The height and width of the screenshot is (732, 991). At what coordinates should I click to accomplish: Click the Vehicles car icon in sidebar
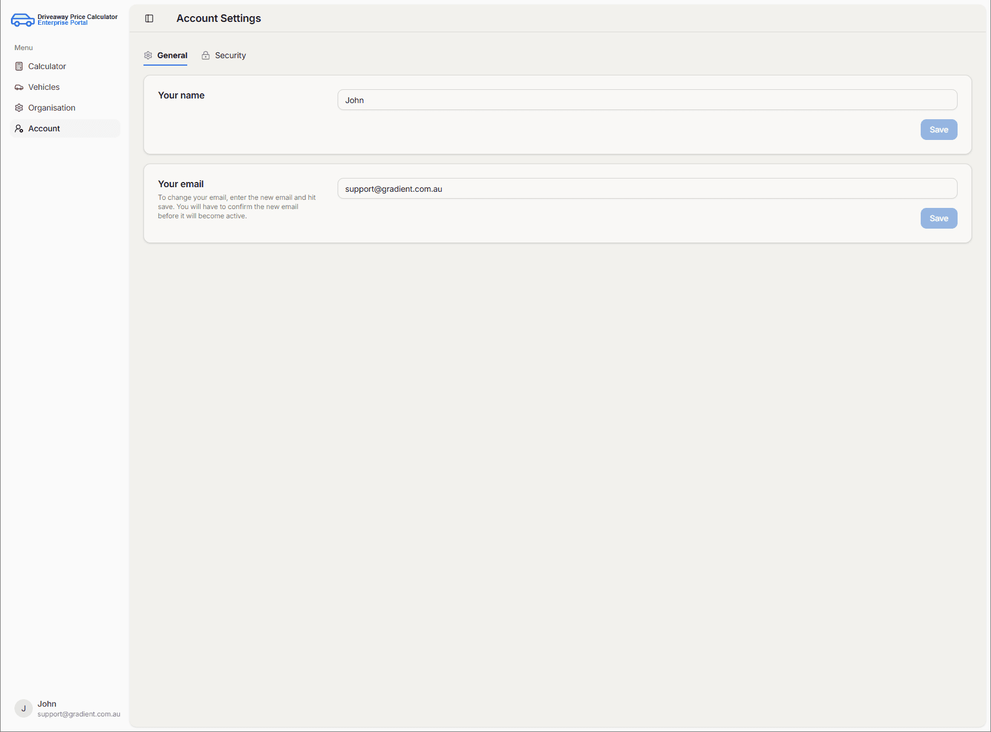pos(19,88)
